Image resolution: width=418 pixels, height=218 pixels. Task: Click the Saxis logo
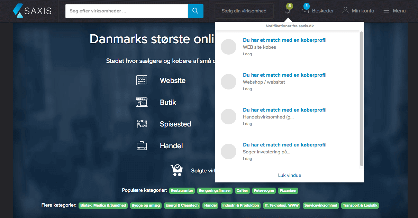coord(32,11)
